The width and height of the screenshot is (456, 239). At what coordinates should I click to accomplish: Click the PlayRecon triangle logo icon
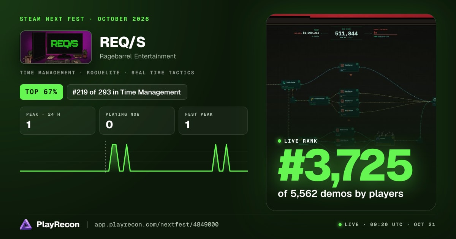click(x=25, y=225)
